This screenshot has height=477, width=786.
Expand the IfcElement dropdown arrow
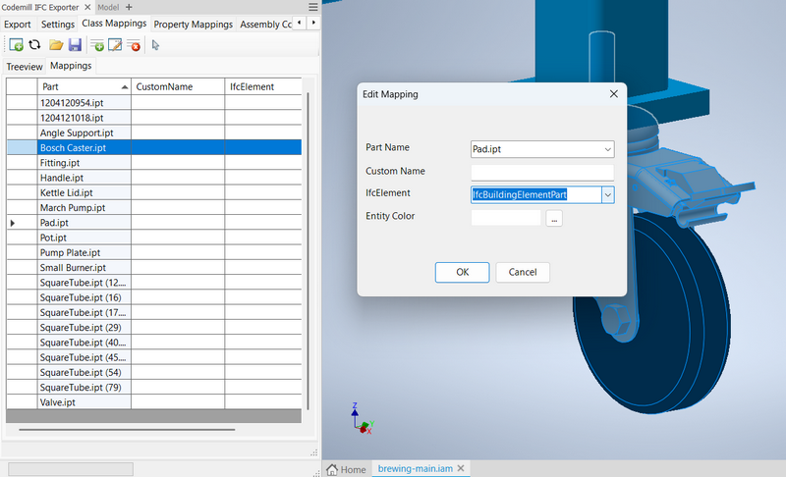(x=607, y=194)
